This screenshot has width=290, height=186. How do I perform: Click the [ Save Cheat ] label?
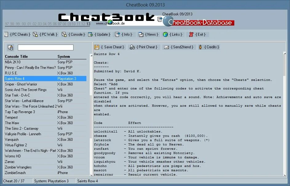(113, 47)
